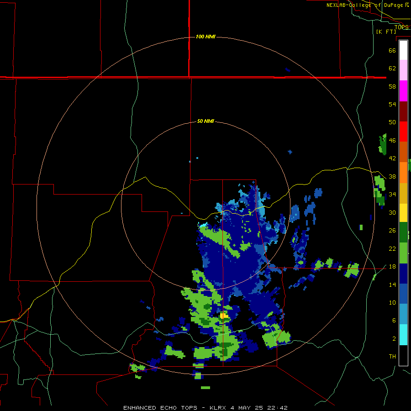
Task: Pick the bright red legend swatch
Action: point(403,132)
